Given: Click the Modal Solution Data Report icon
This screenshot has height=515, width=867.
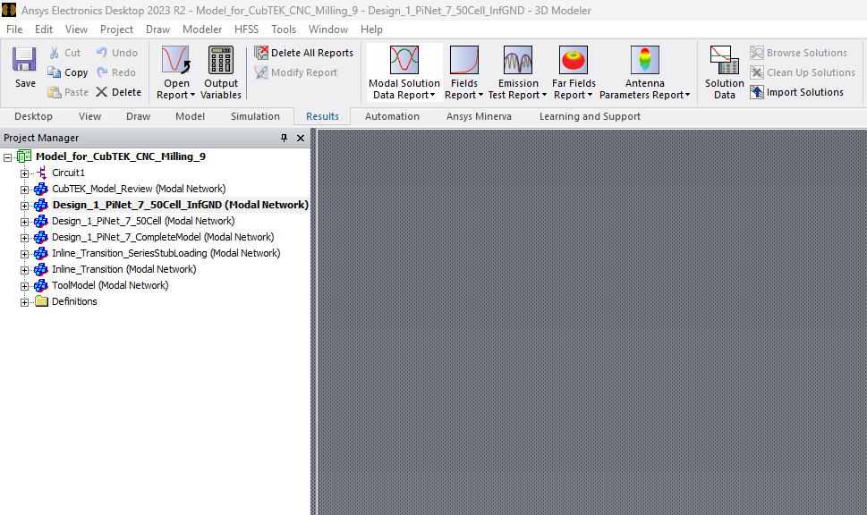Looking at the screenshot, I should click(404, 60).
